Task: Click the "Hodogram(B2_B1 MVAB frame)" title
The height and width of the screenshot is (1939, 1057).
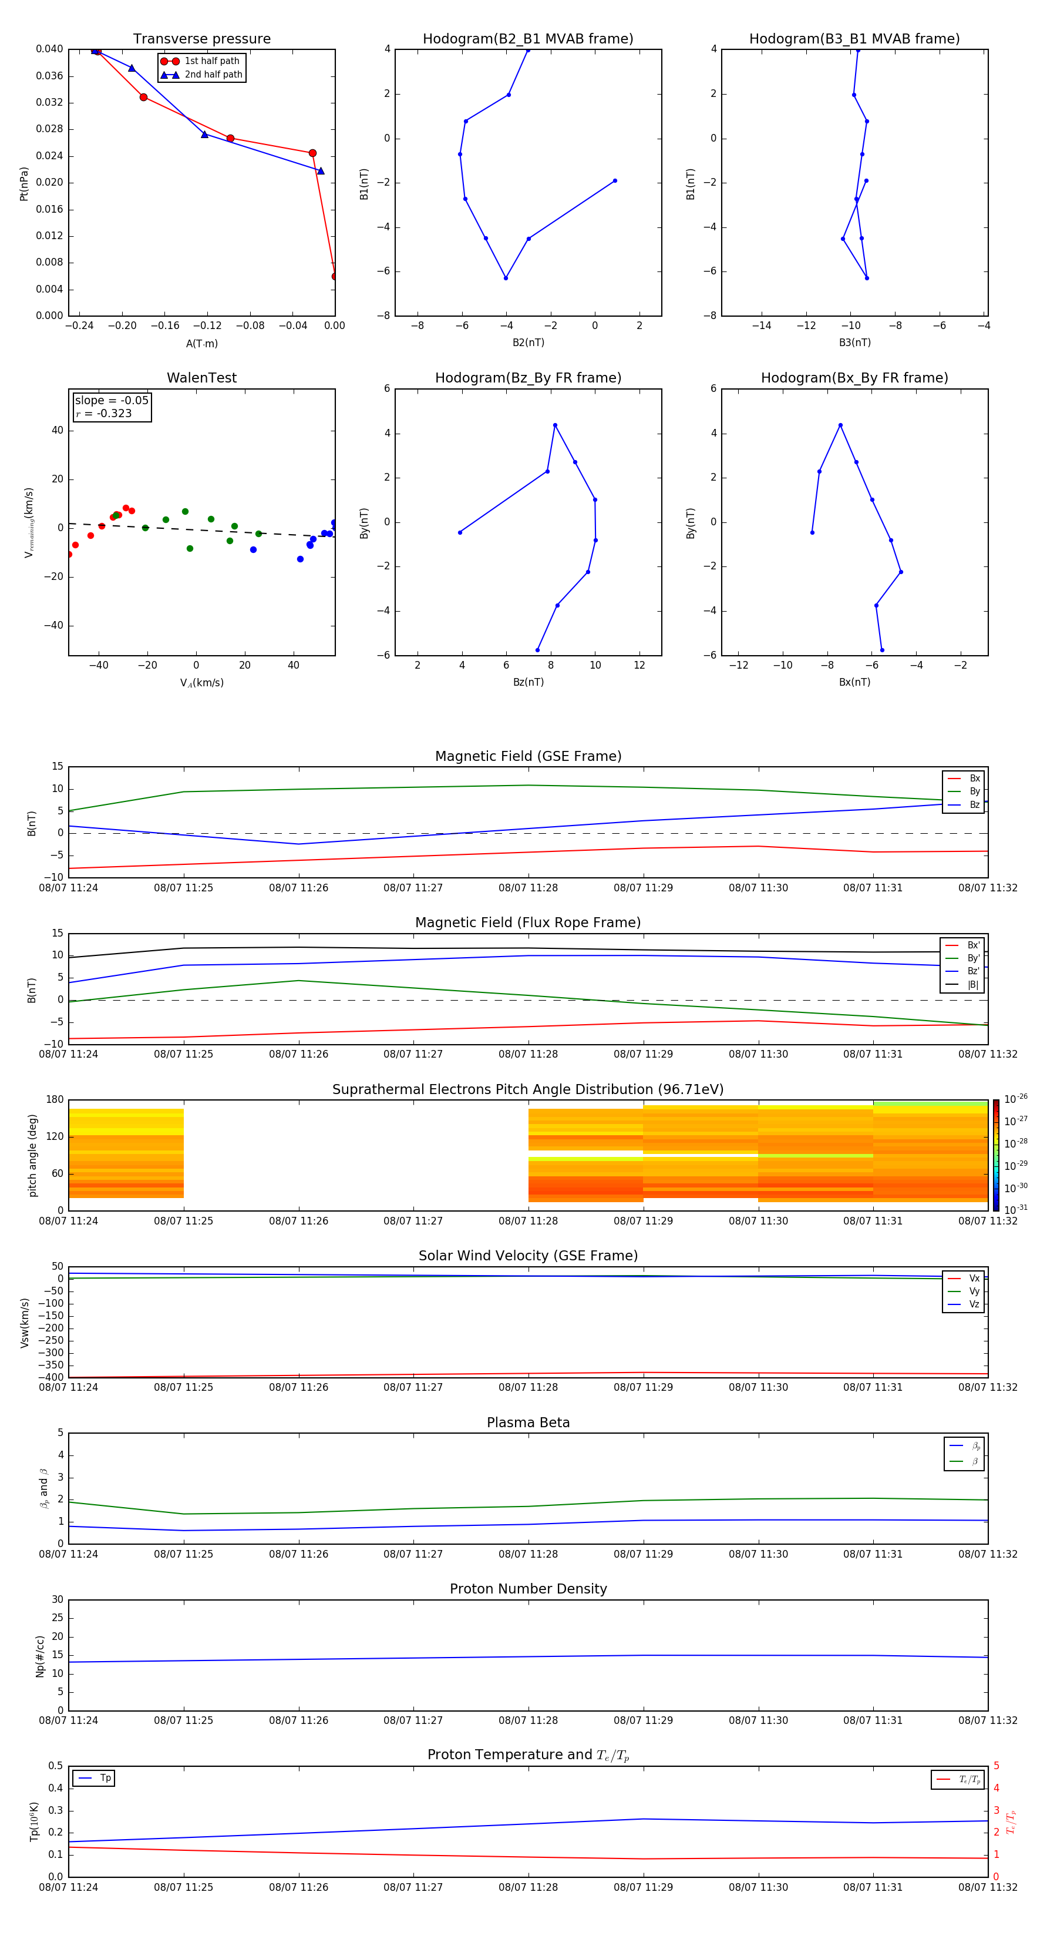Action: coord(528,38)
